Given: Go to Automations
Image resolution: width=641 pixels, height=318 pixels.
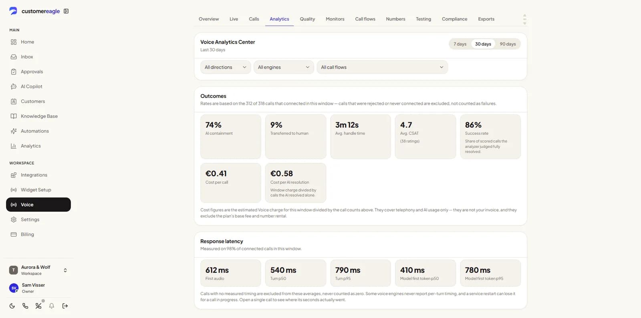Looking at the screenshot, I should [38, 131].
